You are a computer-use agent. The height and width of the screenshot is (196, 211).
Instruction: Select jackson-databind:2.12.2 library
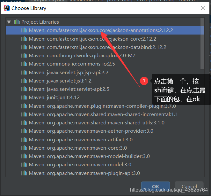click(x=98, y=47)
